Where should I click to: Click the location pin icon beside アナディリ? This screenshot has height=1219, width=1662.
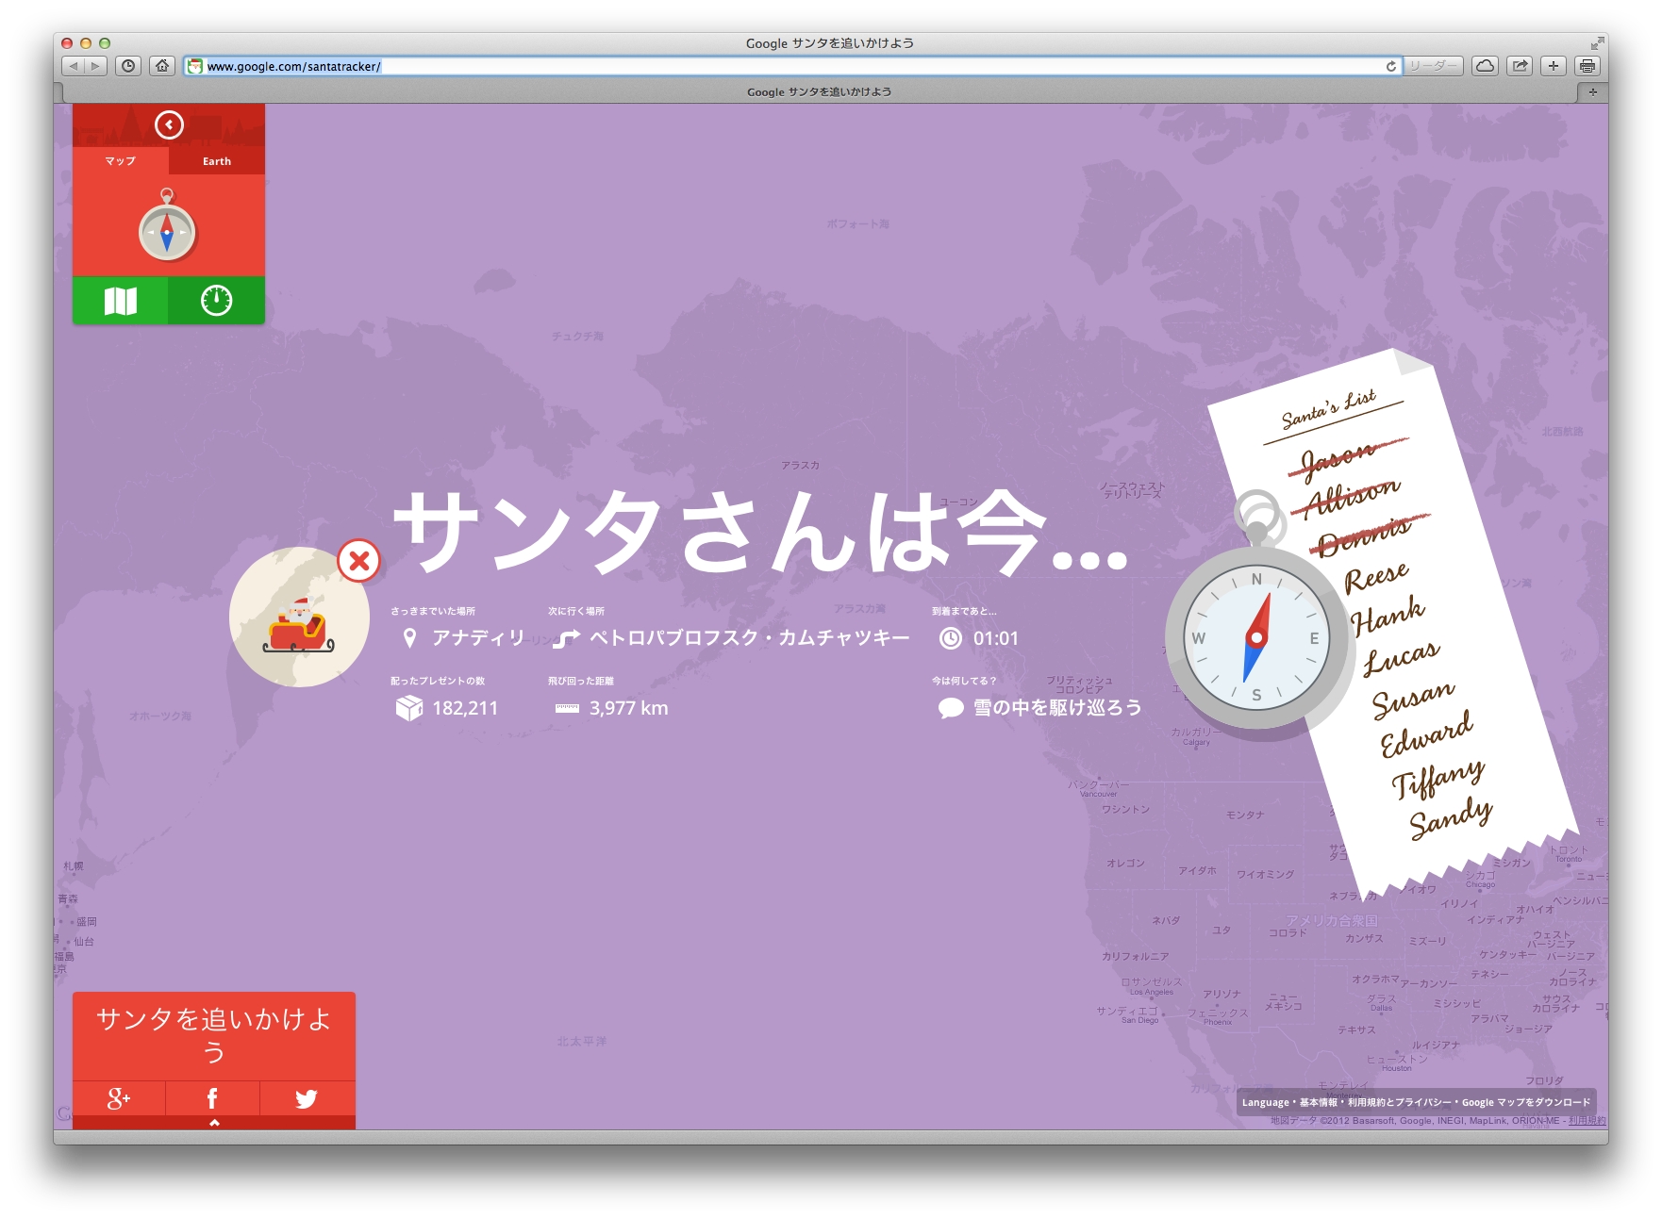point(409,638)
